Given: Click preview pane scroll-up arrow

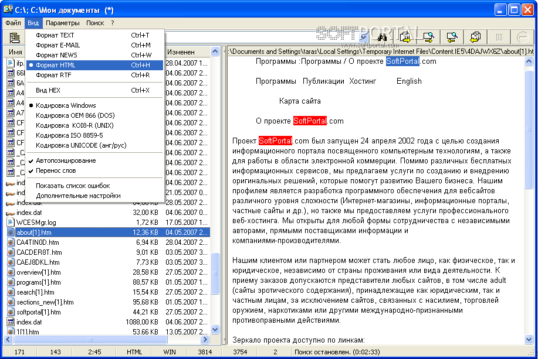Looking at the screenshot, I should [x=529, y=61].
